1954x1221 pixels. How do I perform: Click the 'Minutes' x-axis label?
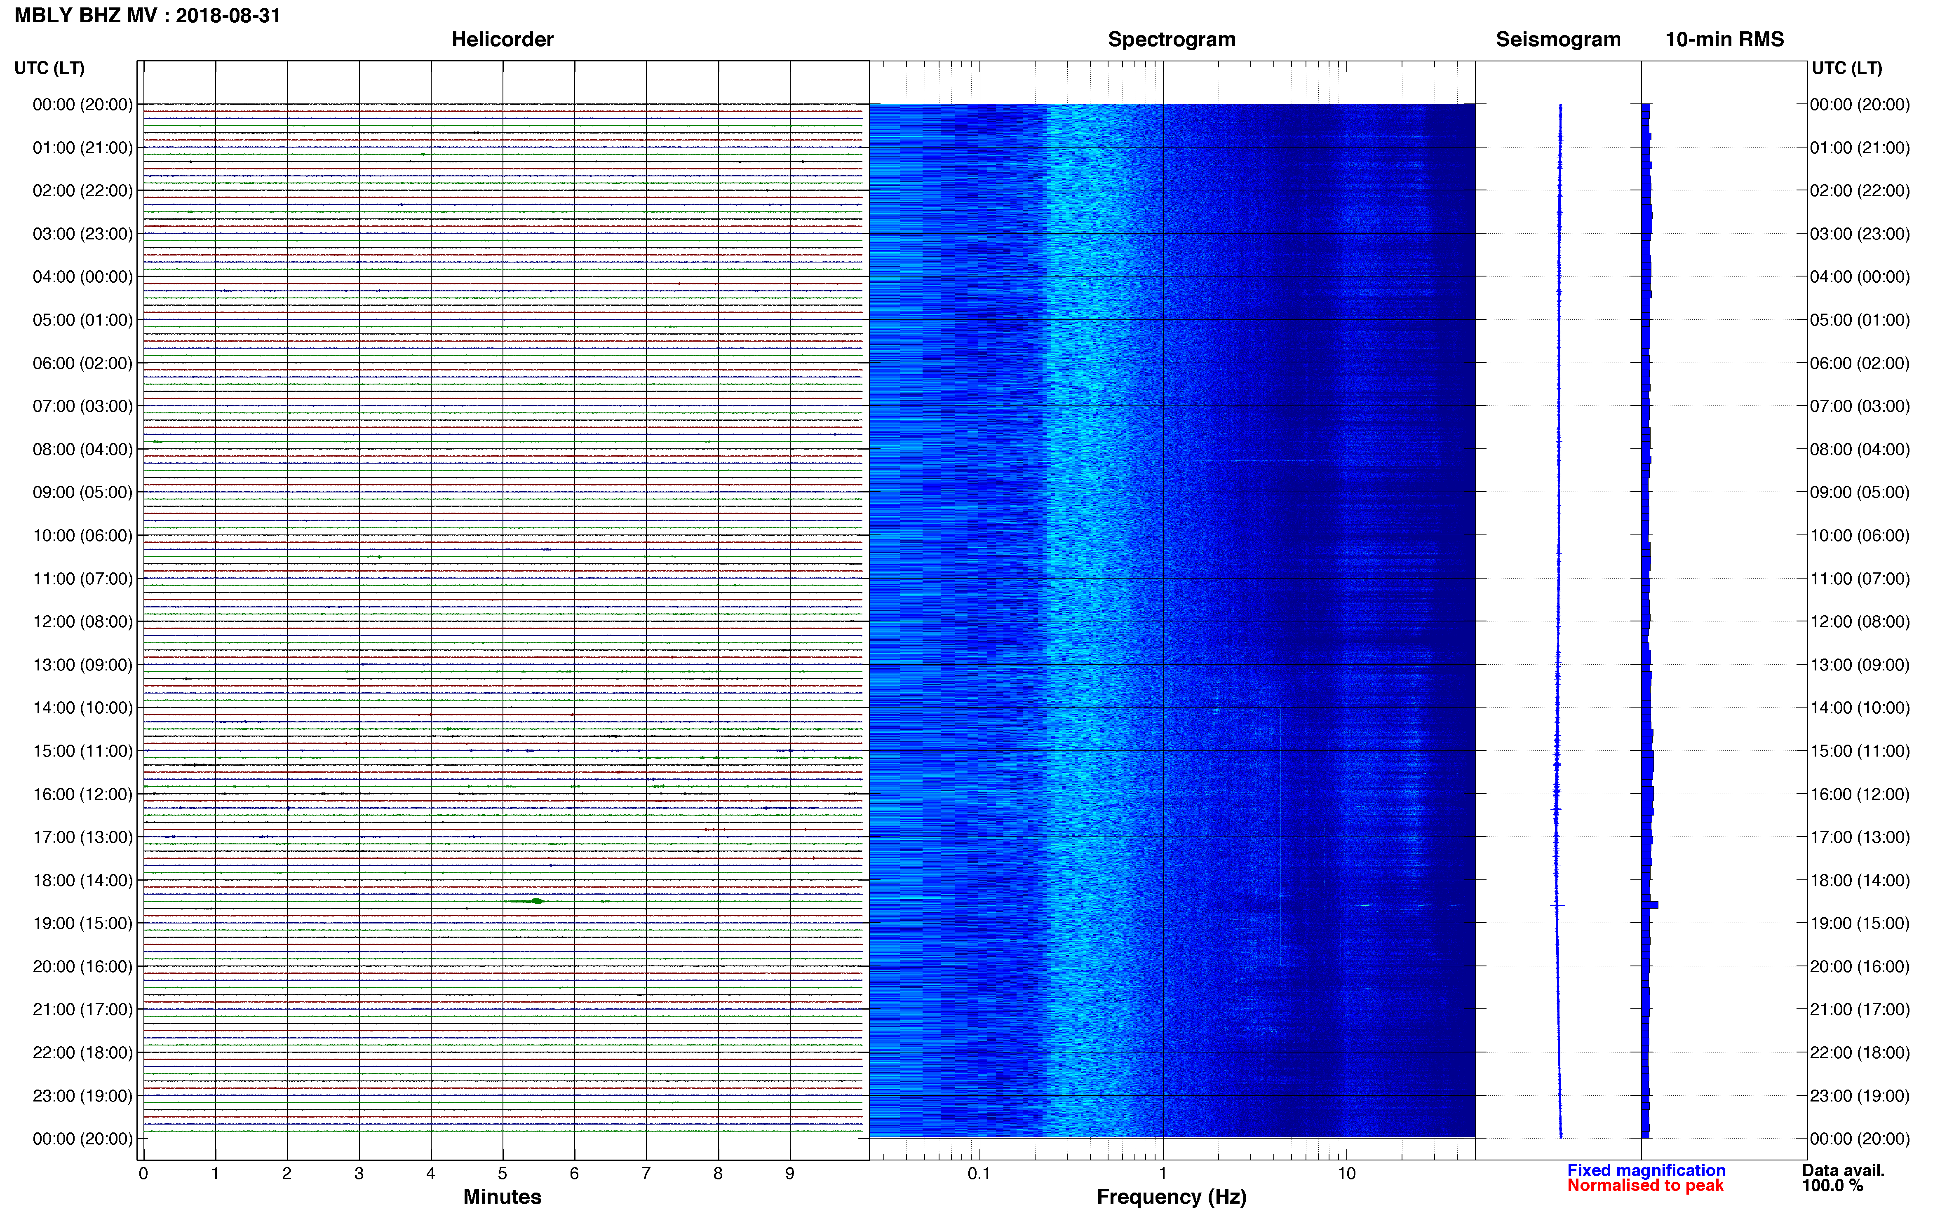coord(503,1197)
